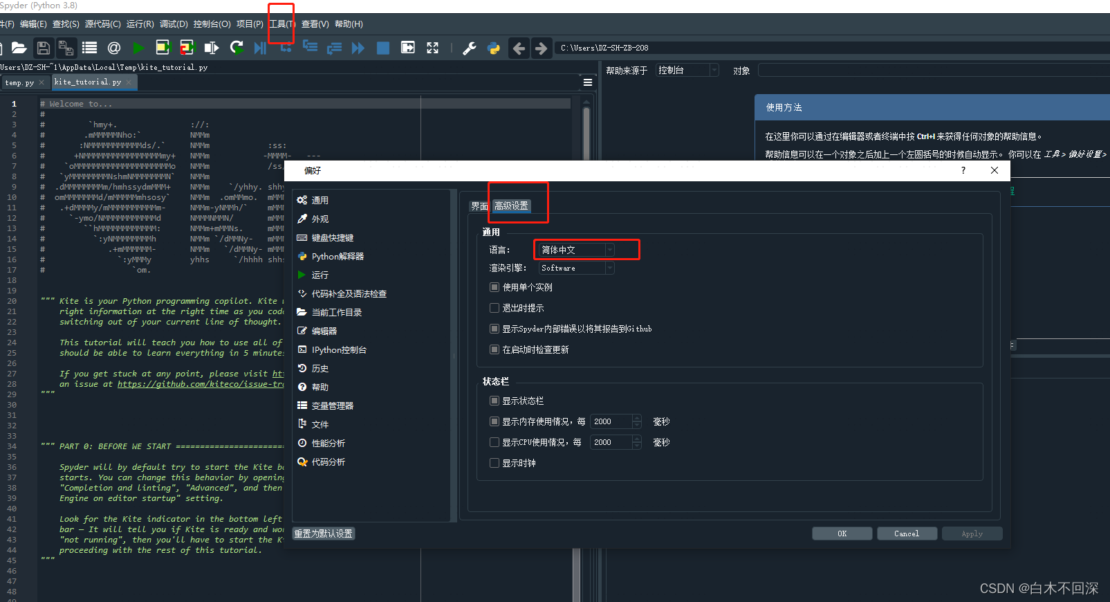Click the 重置为默认设置 button
This screenshot has width=1110, height=602.
point(324,533)
